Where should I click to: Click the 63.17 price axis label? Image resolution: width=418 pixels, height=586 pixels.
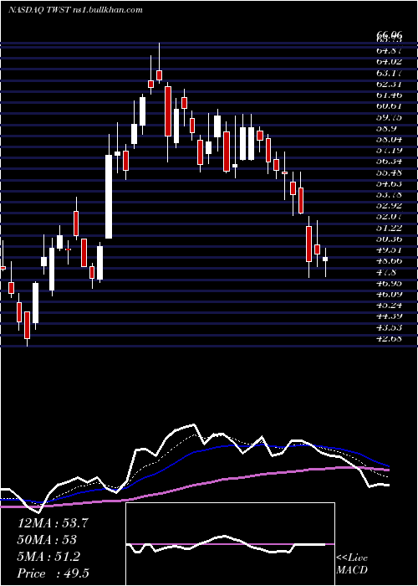point(390,73)
